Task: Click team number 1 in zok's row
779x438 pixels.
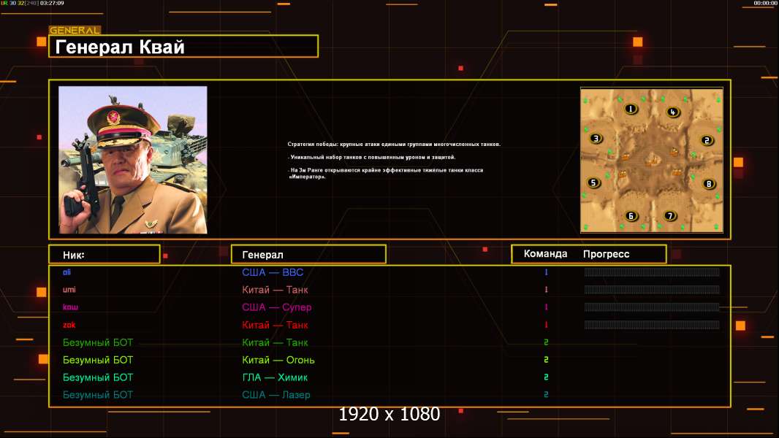Action: (x=546, y=325)
